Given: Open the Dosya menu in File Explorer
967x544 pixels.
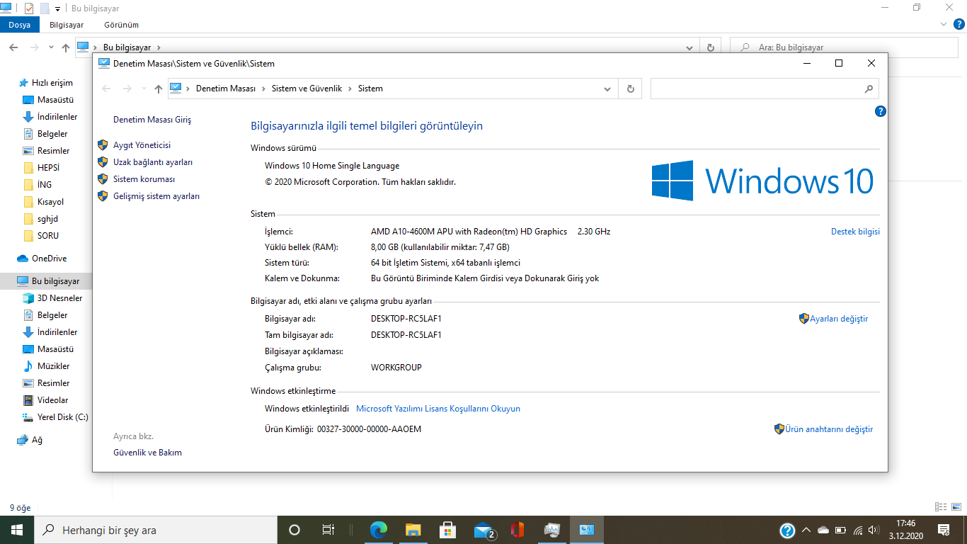Looking at the screenshot, I should click(x=20, y=25).
